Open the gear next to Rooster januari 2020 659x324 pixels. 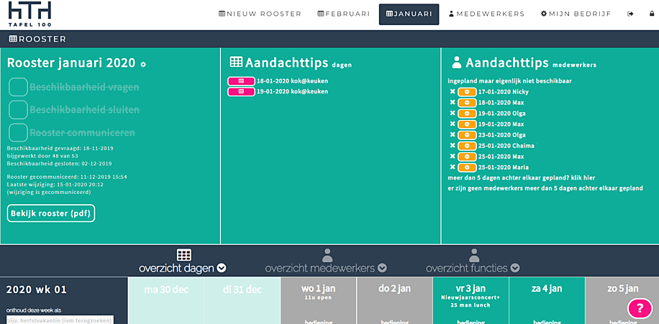coord(143,65)
